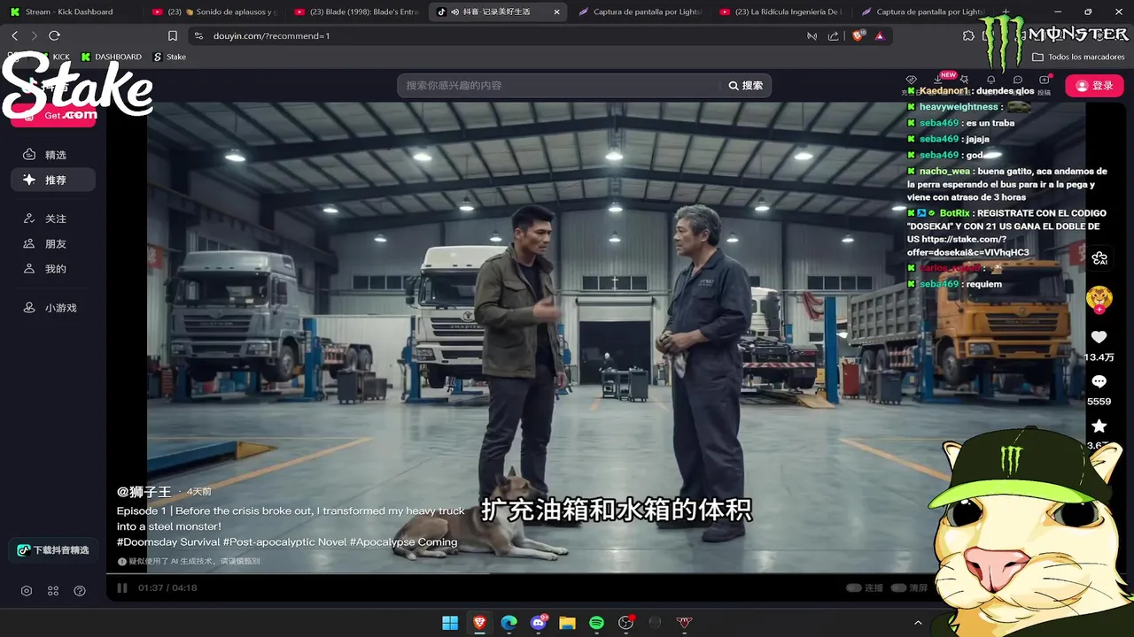Open @狮子王 creator name on video
Screen dimensions: 1134x637
[144, 491]
